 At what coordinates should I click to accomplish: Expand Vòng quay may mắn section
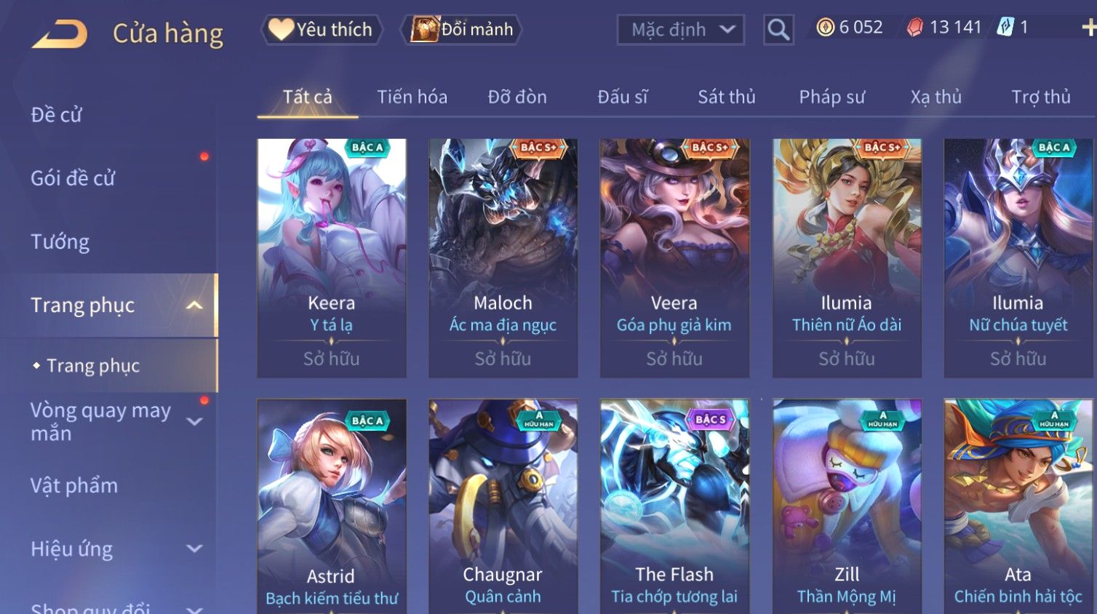tap(194, 421)
